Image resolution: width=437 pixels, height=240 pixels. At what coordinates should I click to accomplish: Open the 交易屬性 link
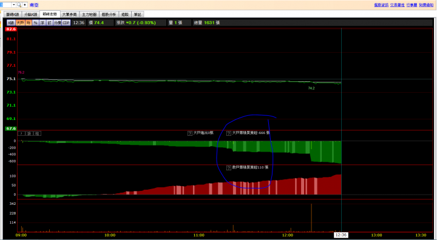coord(398,5)
